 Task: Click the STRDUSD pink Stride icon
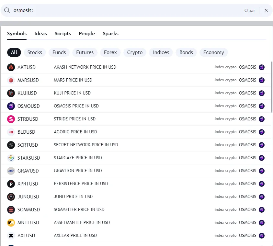click(11, 119)
